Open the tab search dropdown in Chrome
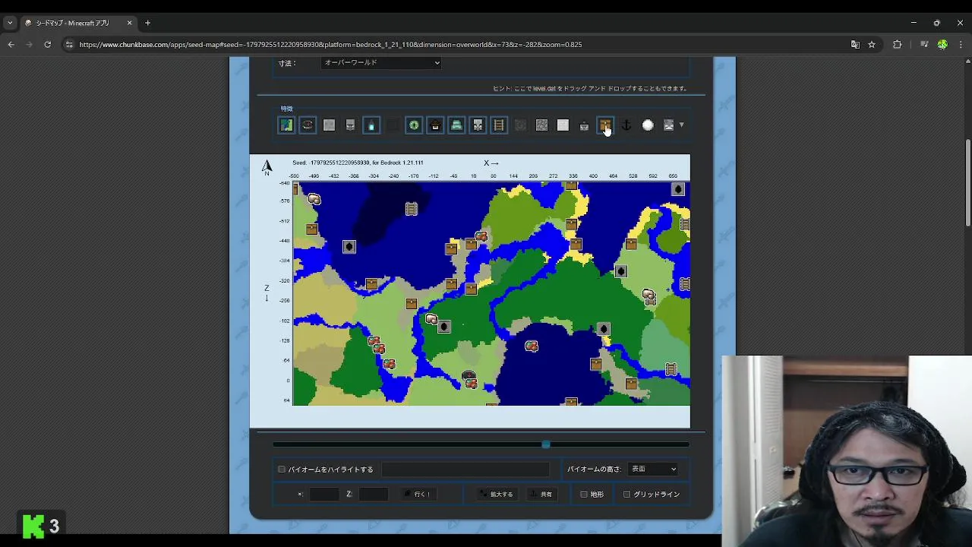 pos(10,23)
